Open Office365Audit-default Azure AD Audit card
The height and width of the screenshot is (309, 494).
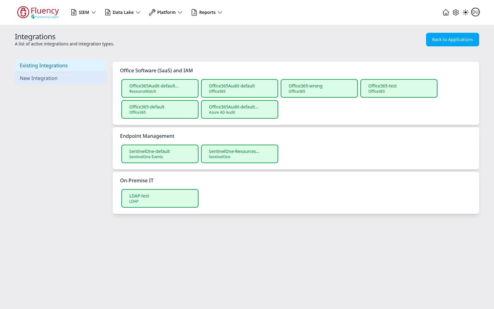pyautogui.click(x=240, y=109)
